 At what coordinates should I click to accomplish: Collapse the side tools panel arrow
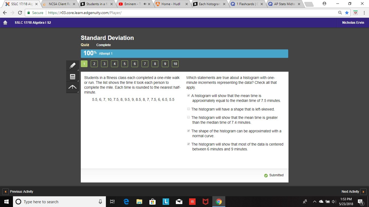pos(72,87)
